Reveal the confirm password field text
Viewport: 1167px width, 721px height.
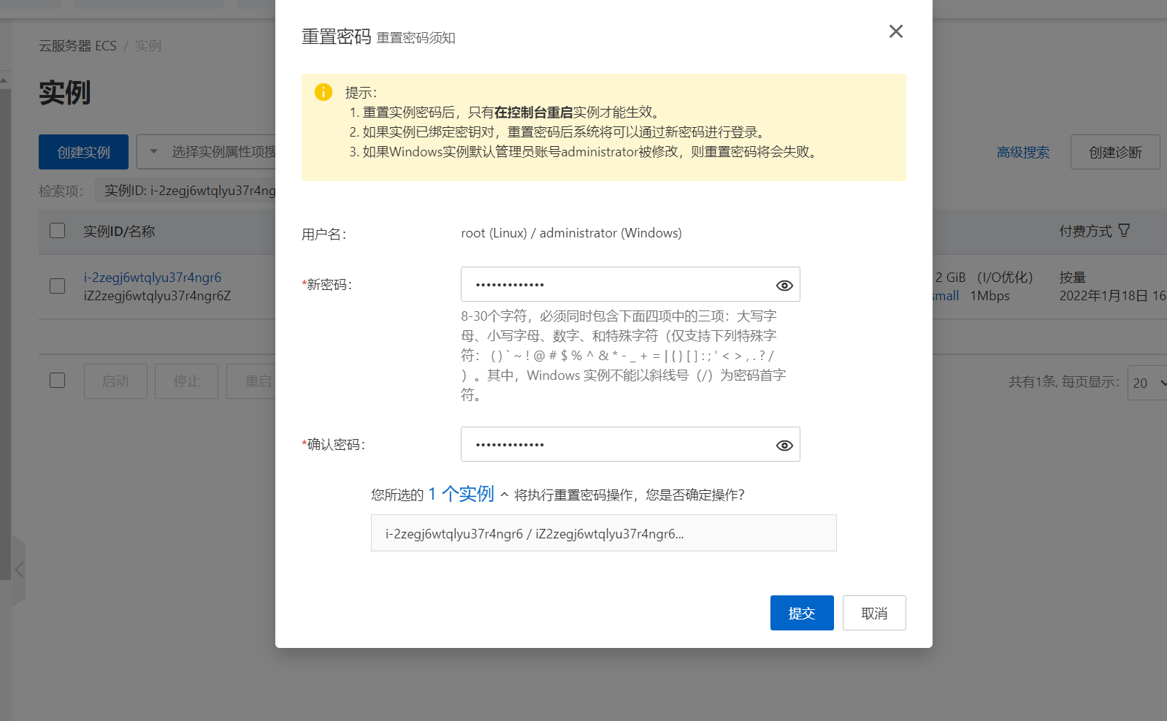coord(784,446)
